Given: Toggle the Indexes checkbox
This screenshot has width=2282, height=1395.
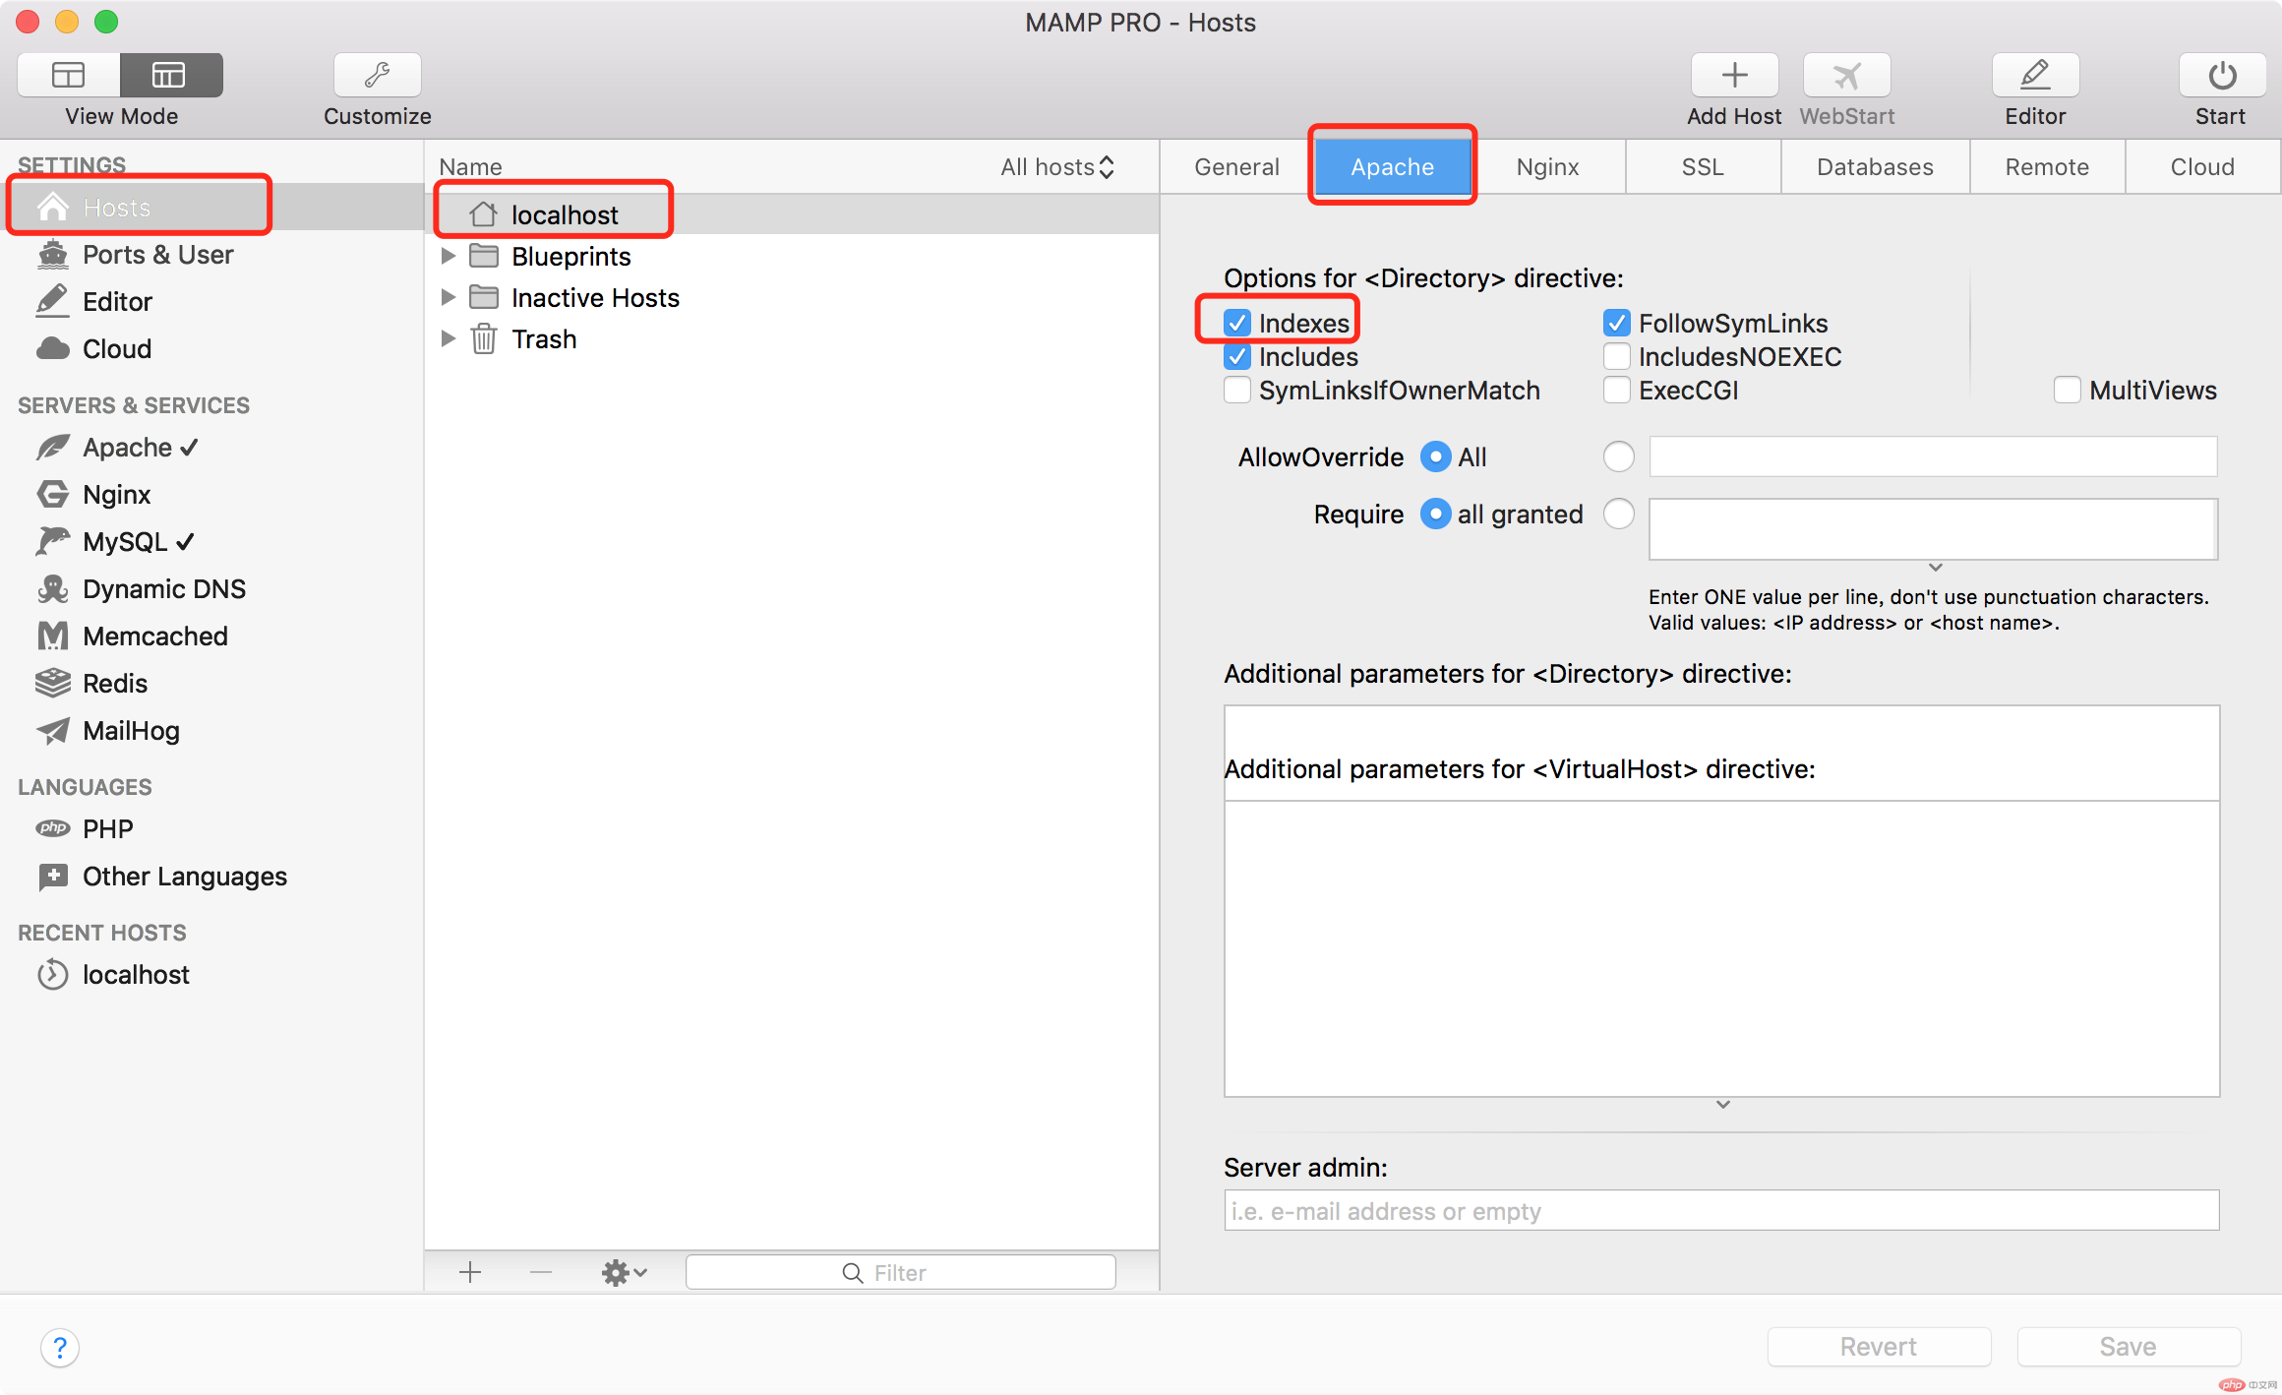Looking at the screenshot, I should (x=1237, y=323).
